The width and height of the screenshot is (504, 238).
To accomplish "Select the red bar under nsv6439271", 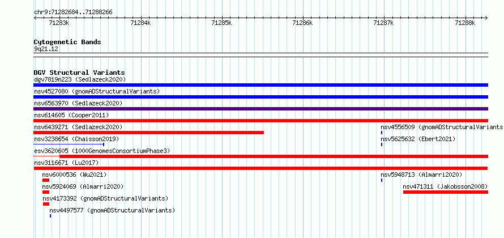I will 148,133.
